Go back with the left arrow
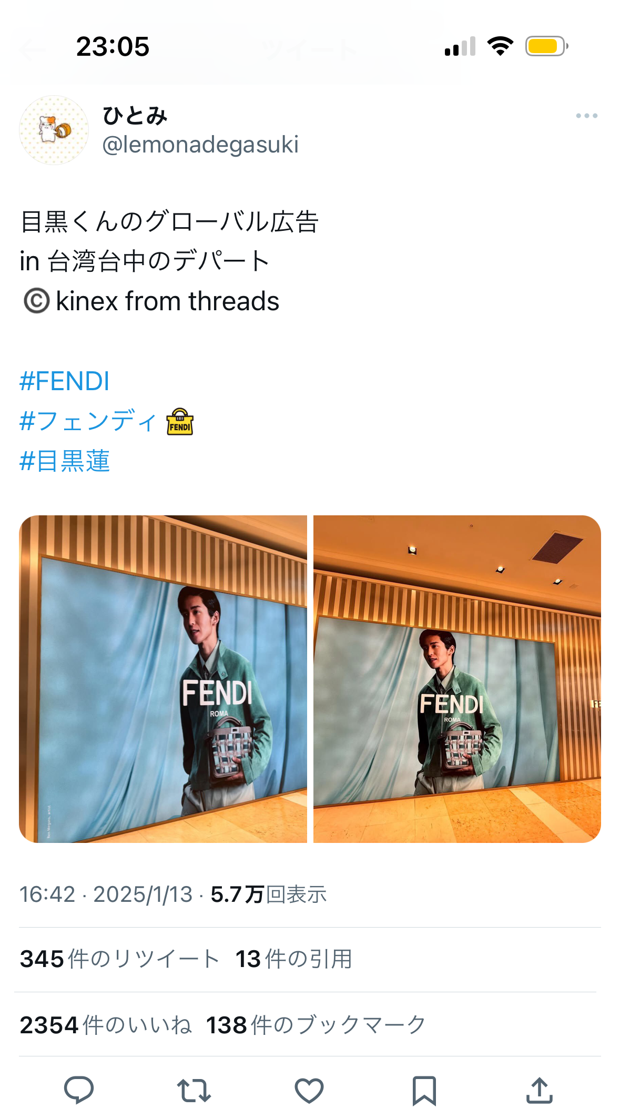Image resolution: width=620 pixels, height=1119 pixels. tap(33, 50)
